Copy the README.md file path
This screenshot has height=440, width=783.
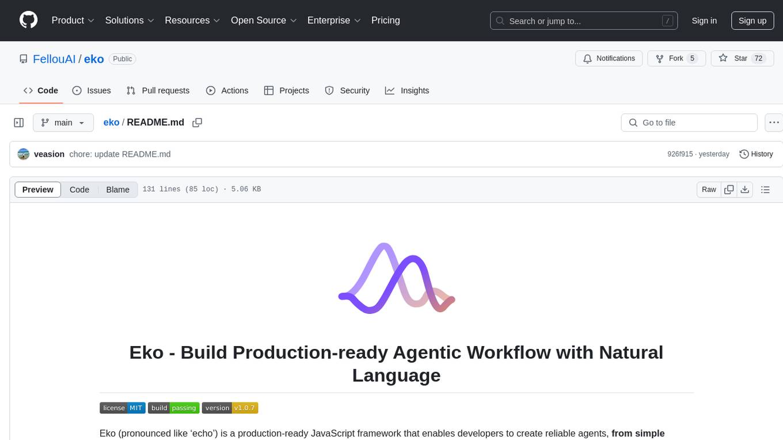click(197, 122)
